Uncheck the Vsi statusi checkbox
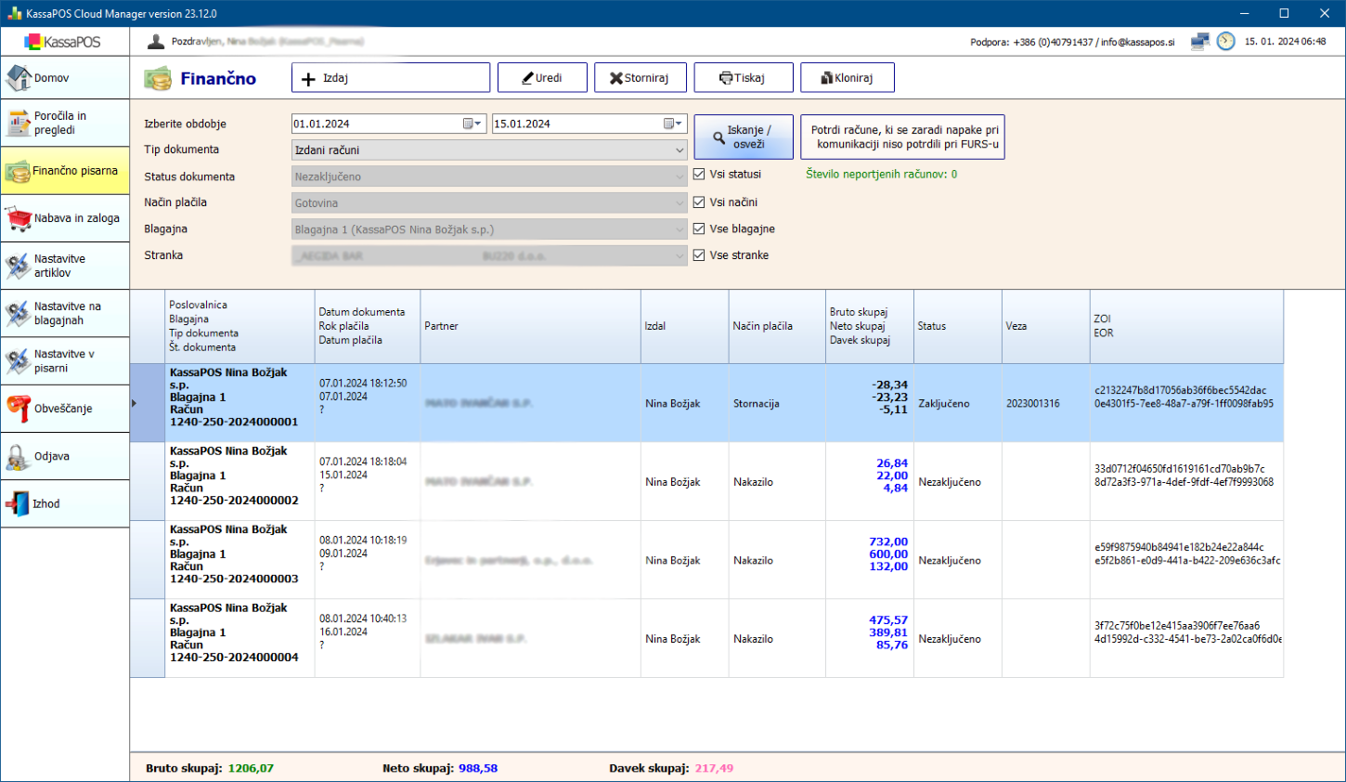The height and width of the screenshot is (782, 1346). point(700,175)
